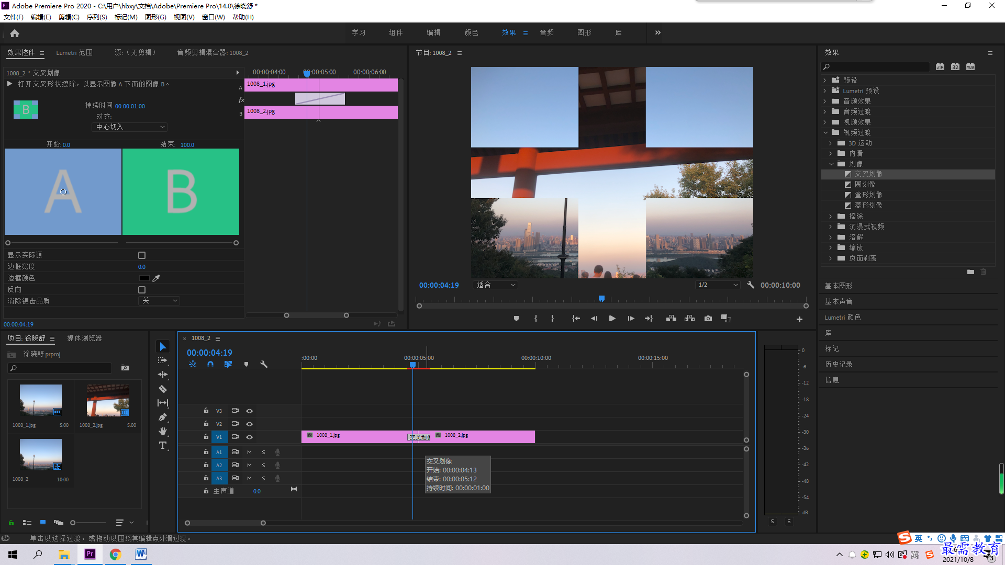Viewport: 1005px width, 565px height.
Task: Click Go to In point button
Action: point(576,319)
